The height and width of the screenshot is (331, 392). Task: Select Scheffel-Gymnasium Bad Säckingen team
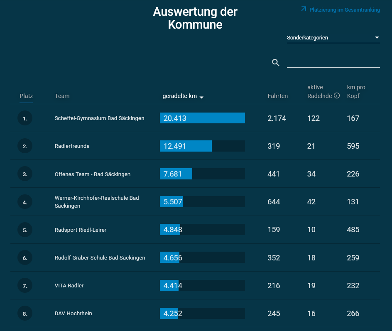99,118
